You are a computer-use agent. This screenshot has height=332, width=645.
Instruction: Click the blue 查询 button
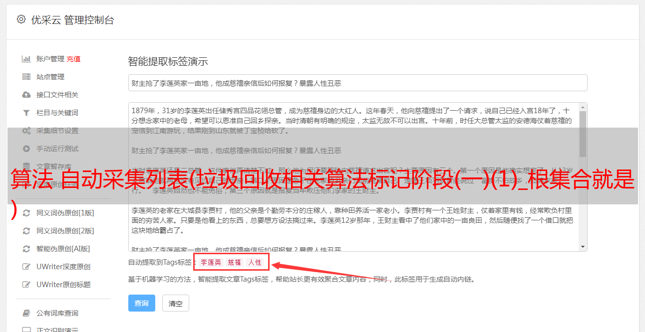coord(142,303)
